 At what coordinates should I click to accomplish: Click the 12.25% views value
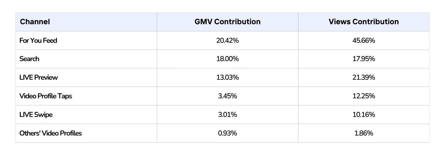364,96
